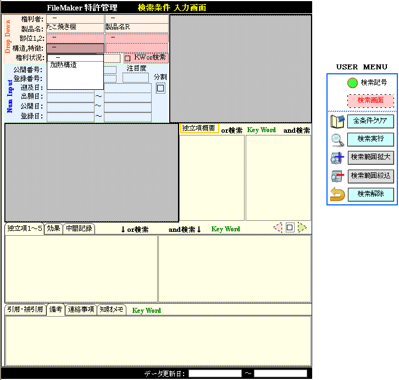Switch to the 引用・被引用 tab
Viewport: 399px width, 380px height.
click(25, 310)
